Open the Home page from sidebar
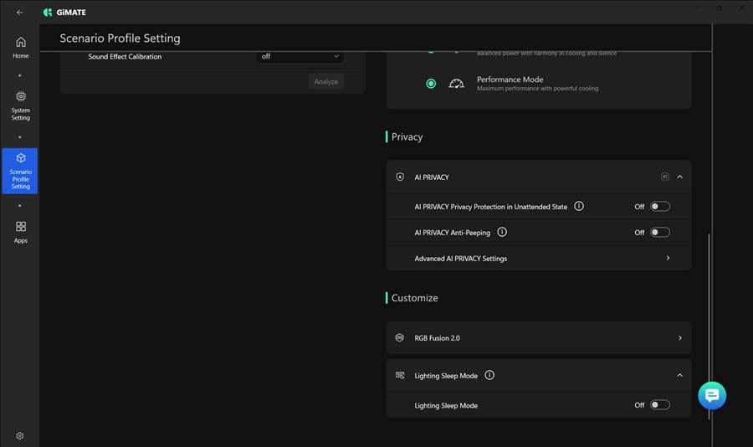 pos(20,47)
